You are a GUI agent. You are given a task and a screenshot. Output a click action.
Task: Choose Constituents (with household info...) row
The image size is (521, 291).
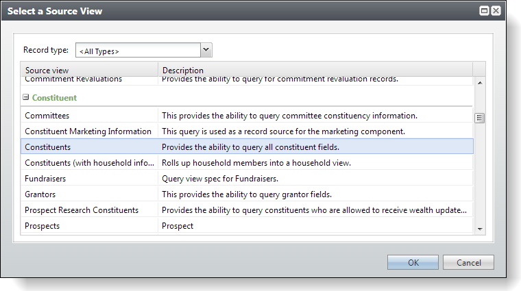click(x=247, y=162)
